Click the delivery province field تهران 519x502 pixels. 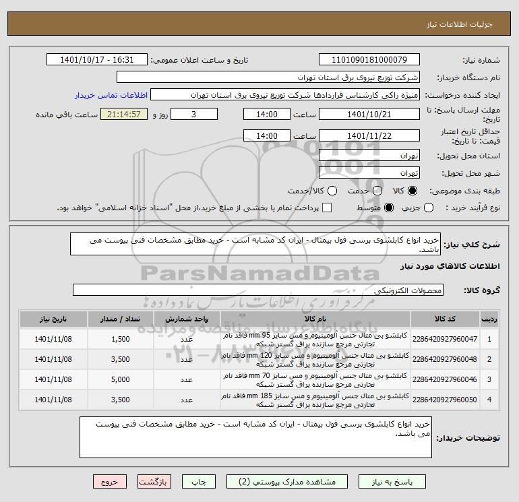369,155
